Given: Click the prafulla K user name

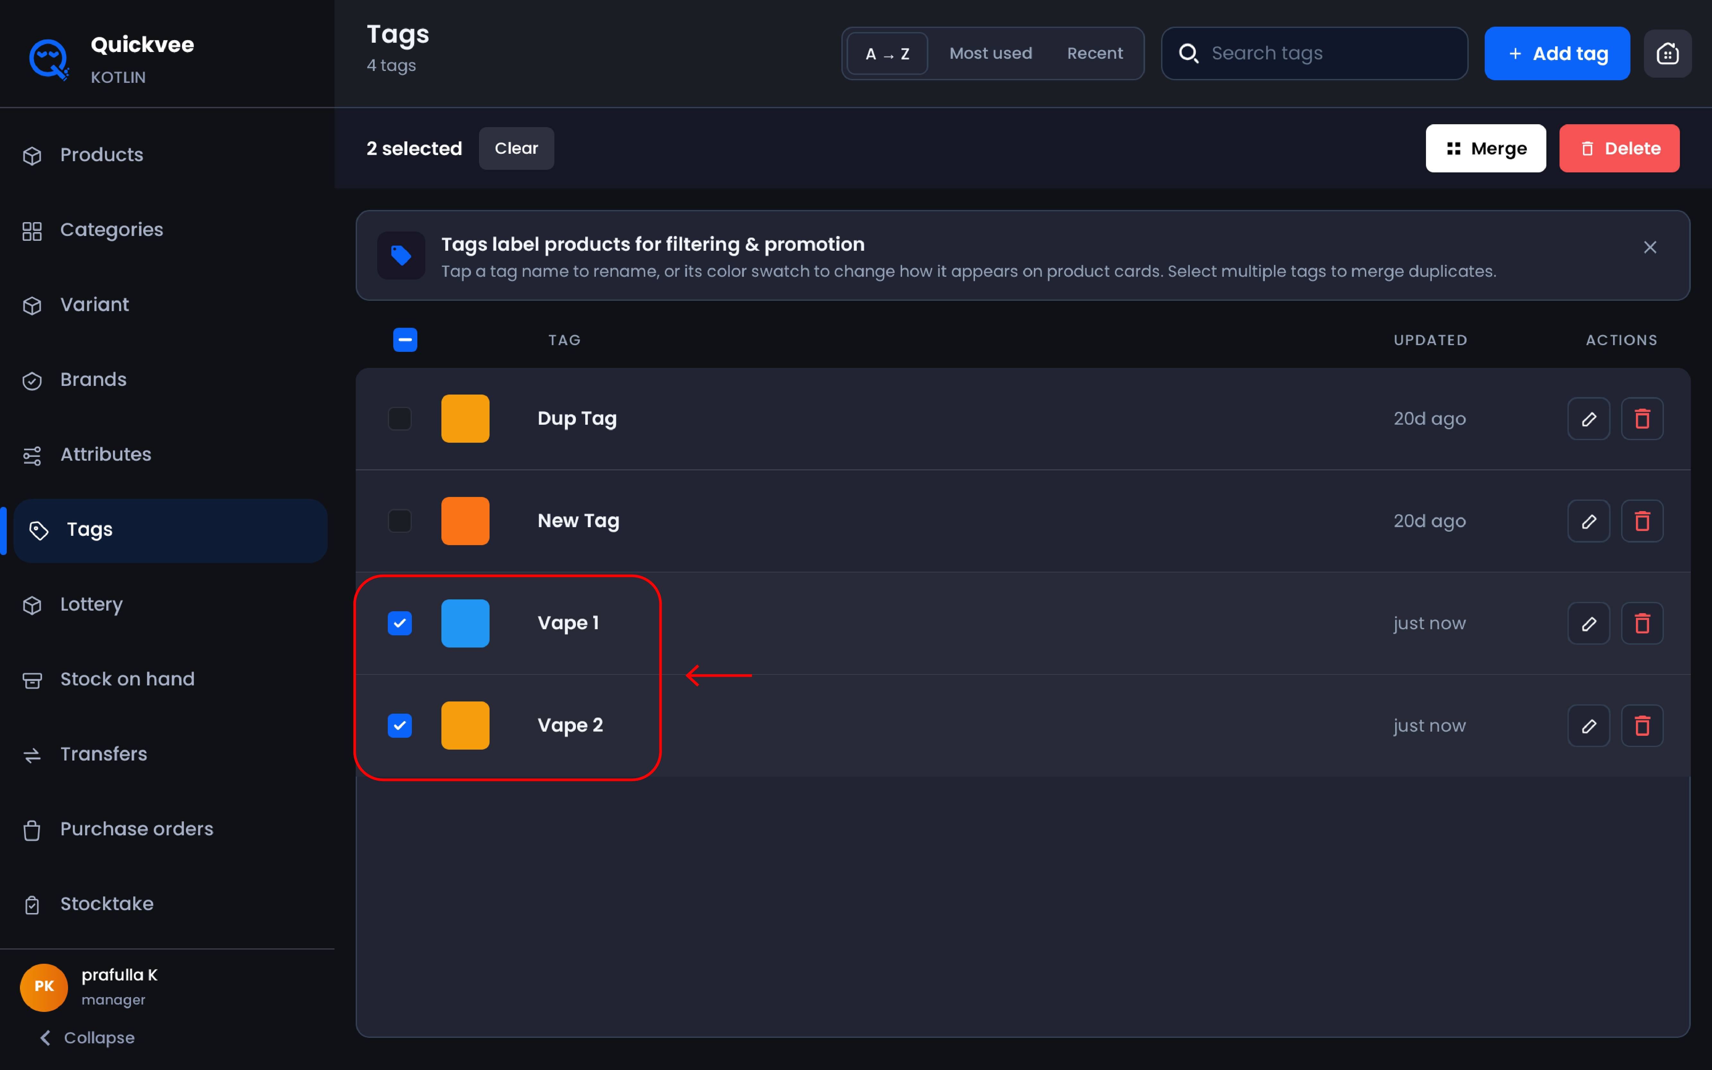Looking at the screenshot, I should [119, 975].
